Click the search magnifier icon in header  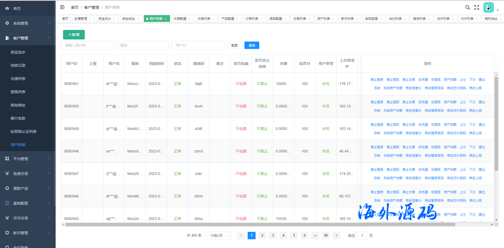tap(467, 7)
